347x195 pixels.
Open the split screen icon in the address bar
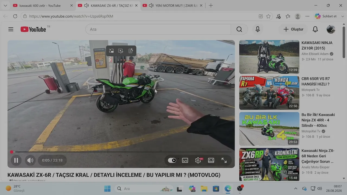click(x=261, y=16)
